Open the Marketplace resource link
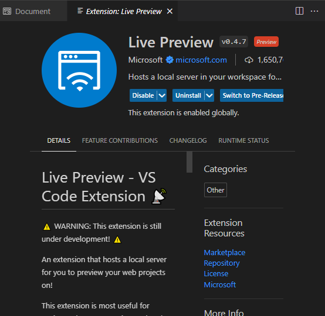The height and width of the screenshot is (316, 325). pyautogui.click(x=225, y=253)
